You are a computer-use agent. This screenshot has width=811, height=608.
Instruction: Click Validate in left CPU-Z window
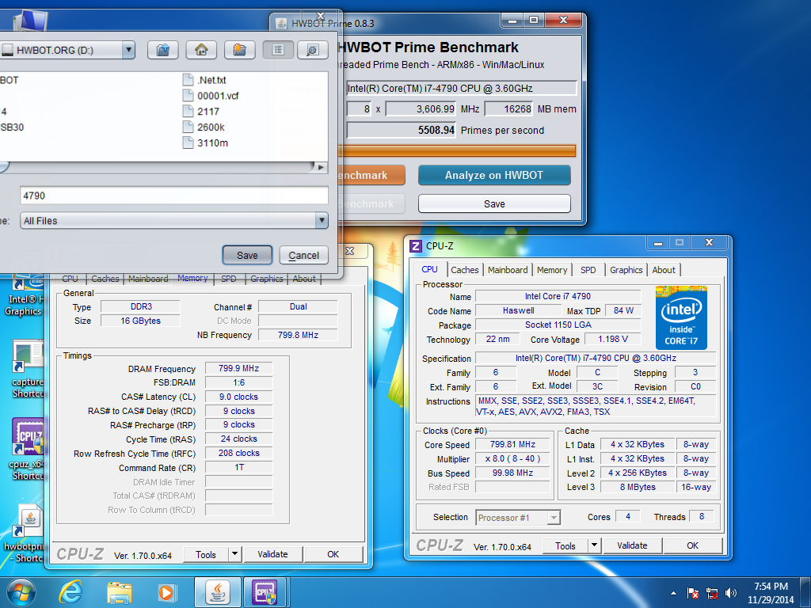(x=272, y=554)
